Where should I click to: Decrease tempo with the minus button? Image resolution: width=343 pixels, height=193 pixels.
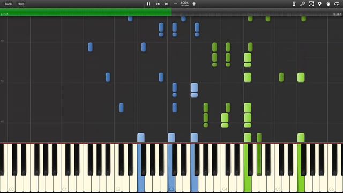175,4
